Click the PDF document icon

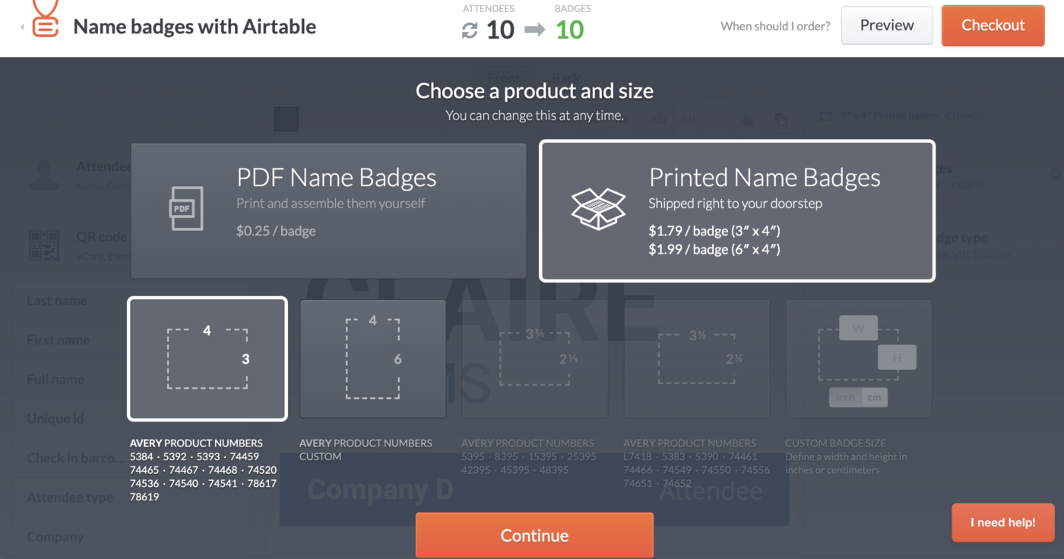pos(185,208)
